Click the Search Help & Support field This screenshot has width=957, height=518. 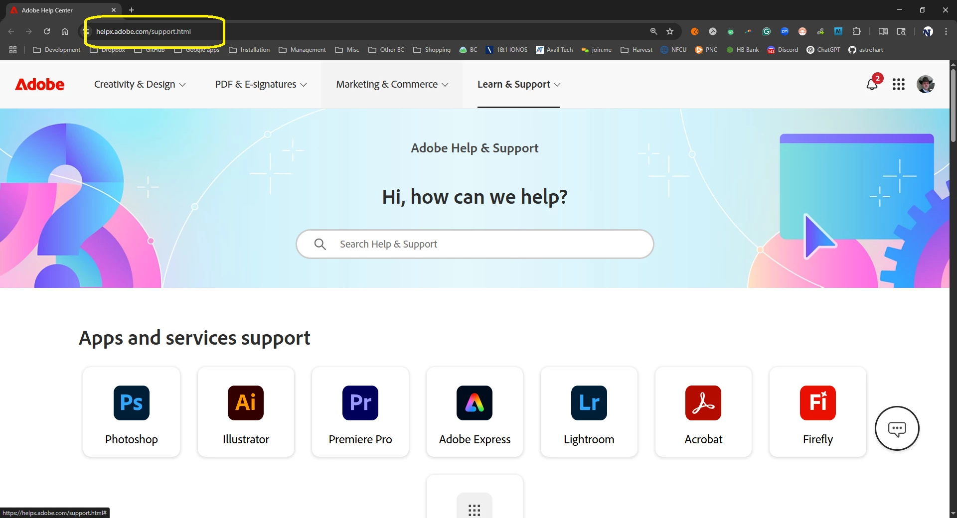[475, 244]
